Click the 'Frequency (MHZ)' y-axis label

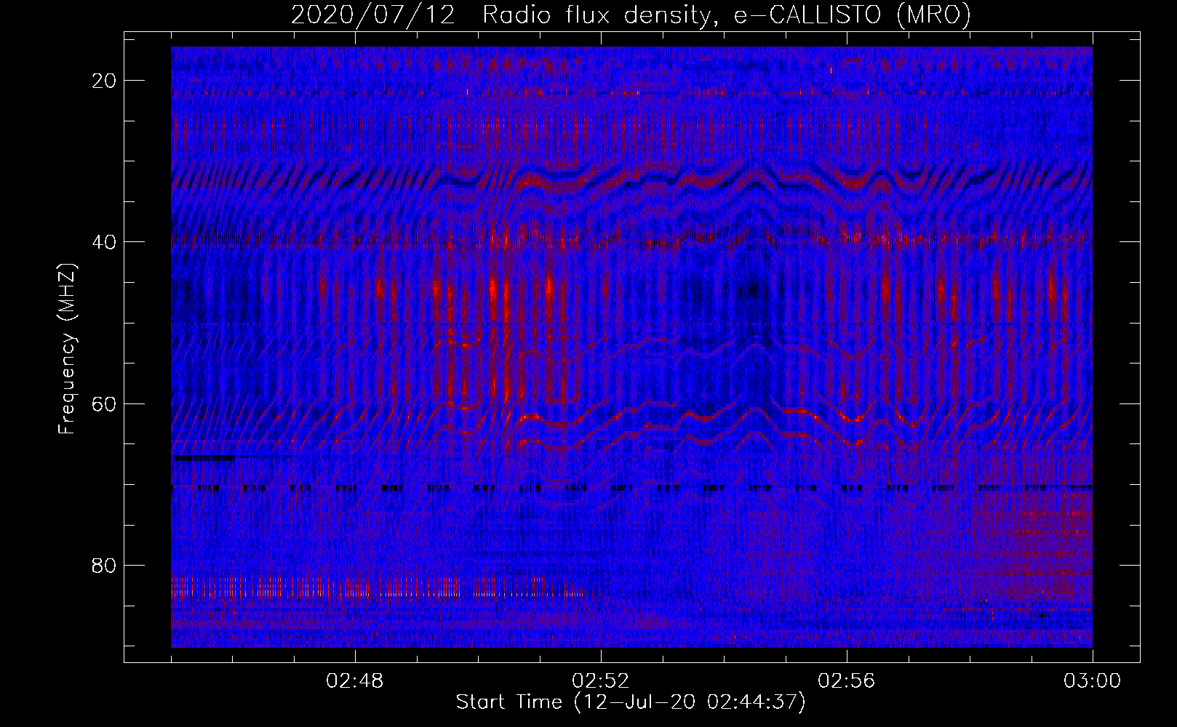[x=67, y=348]
